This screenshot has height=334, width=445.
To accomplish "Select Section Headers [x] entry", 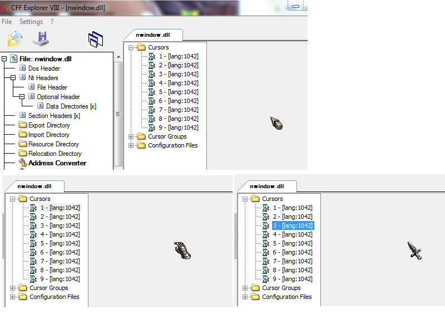I will 54,116.
